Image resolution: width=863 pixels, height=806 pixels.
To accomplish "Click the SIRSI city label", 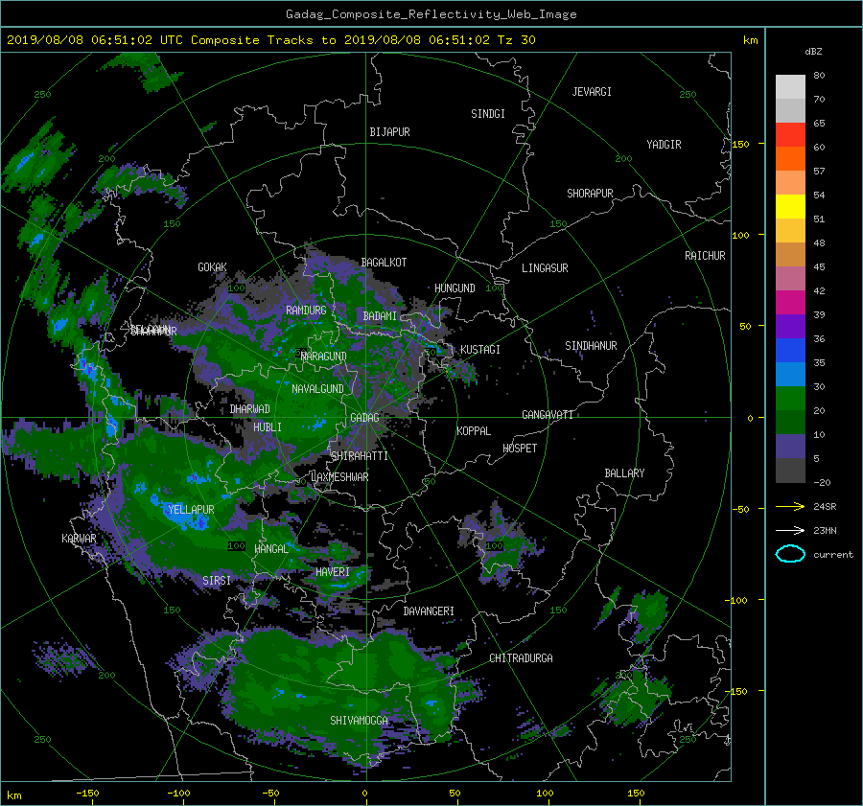I will [217, 581].
